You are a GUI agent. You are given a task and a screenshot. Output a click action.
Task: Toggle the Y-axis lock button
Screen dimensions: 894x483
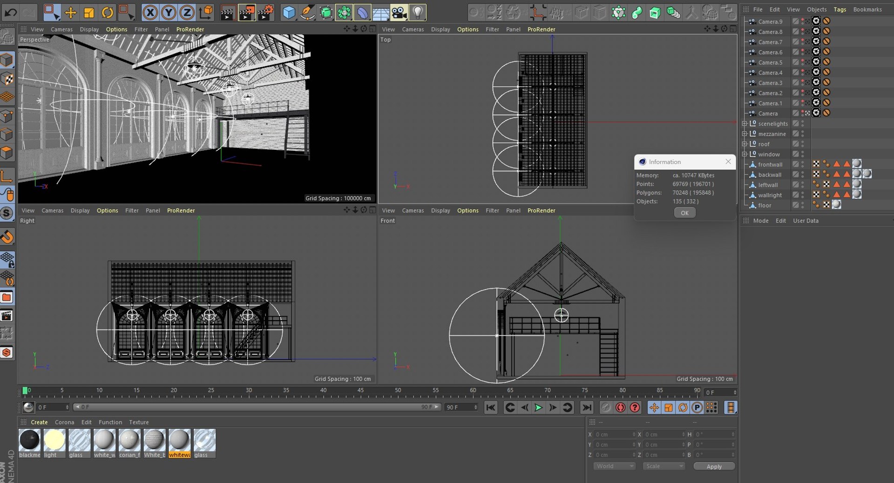[x=169, y=13]
